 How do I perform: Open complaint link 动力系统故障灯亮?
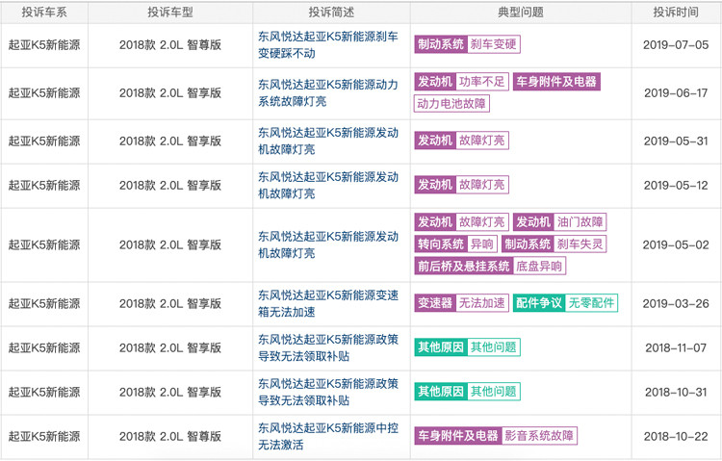(328, 93)
